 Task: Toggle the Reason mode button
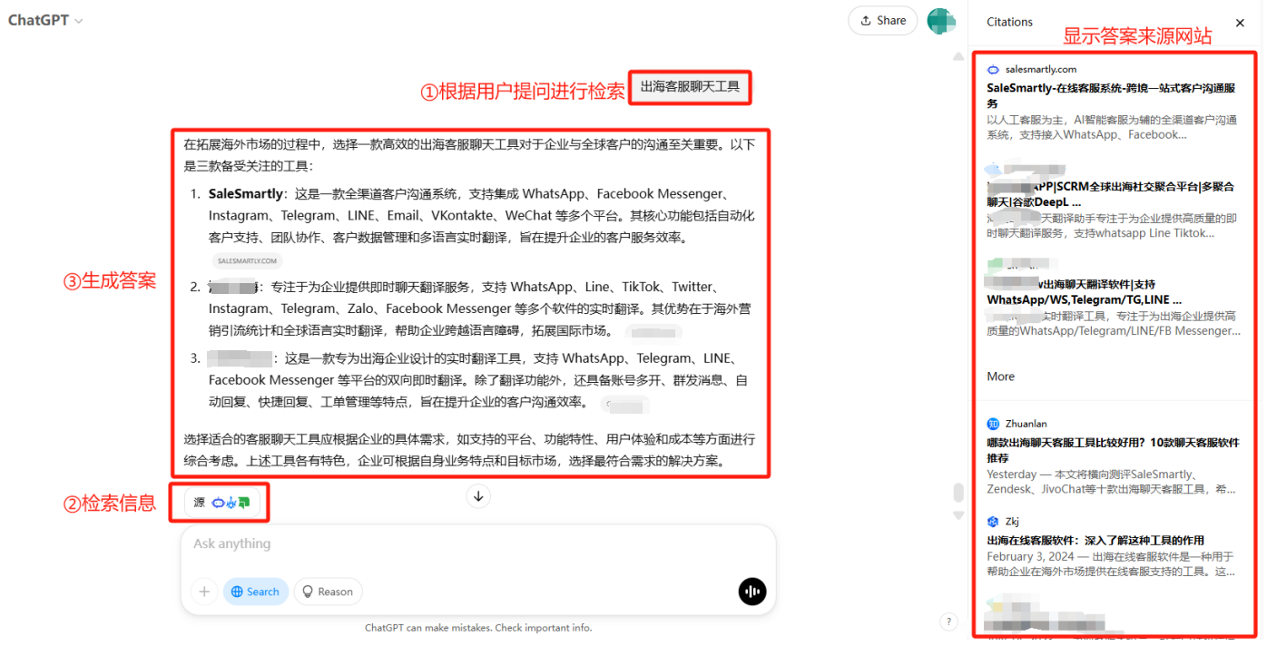[328, 592]
